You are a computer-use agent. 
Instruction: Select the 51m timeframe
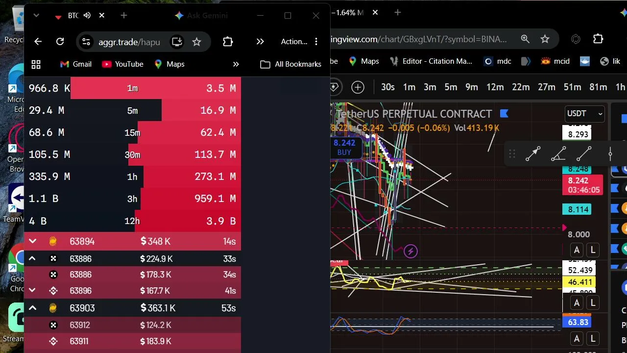(572, 87)
